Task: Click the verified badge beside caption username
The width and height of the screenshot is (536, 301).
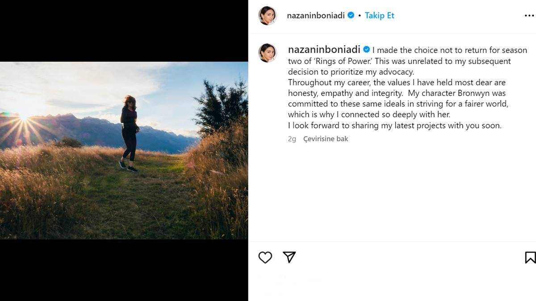Action: tap(366, 49)
